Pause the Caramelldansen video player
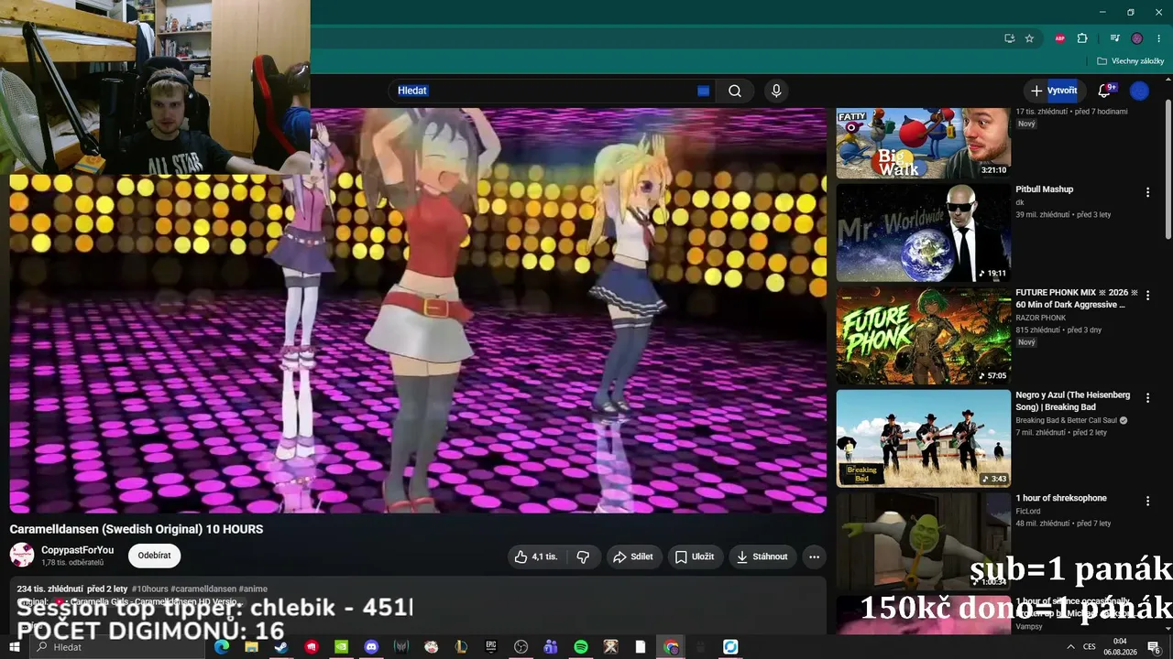 (418, 311)
